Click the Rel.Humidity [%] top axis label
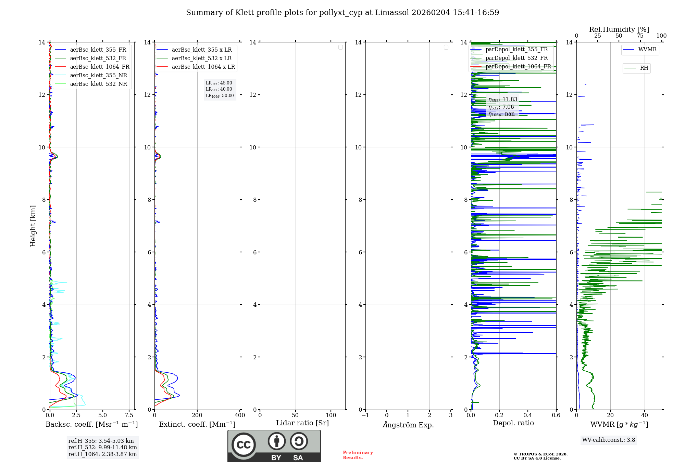The image size is (685, 465). pyautogui.click(x=619, y=29)
